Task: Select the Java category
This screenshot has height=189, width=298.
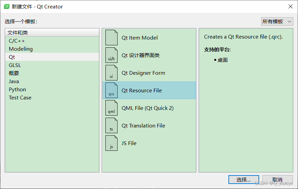Action: tap(52, 81)
